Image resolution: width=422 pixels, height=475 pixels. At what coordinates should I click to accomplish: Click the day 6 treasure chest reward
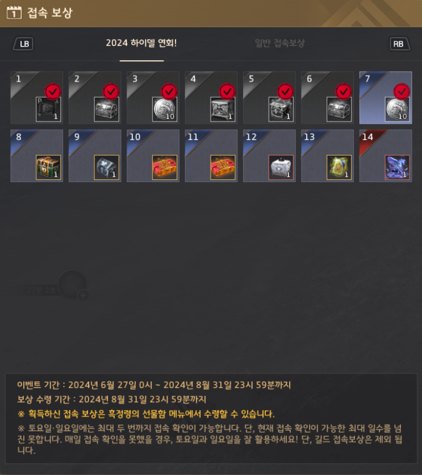point(339,110)
